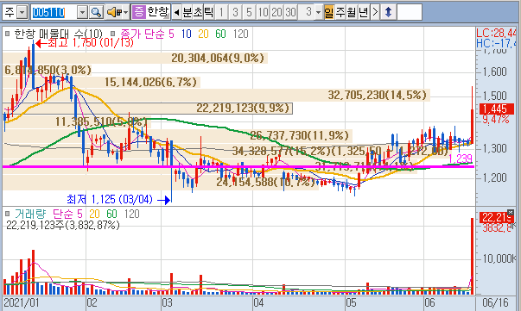Image resolution: width=521 pixels, height=311 pixels.
Task: Choose interval button 5
Action: click(249, 12)
